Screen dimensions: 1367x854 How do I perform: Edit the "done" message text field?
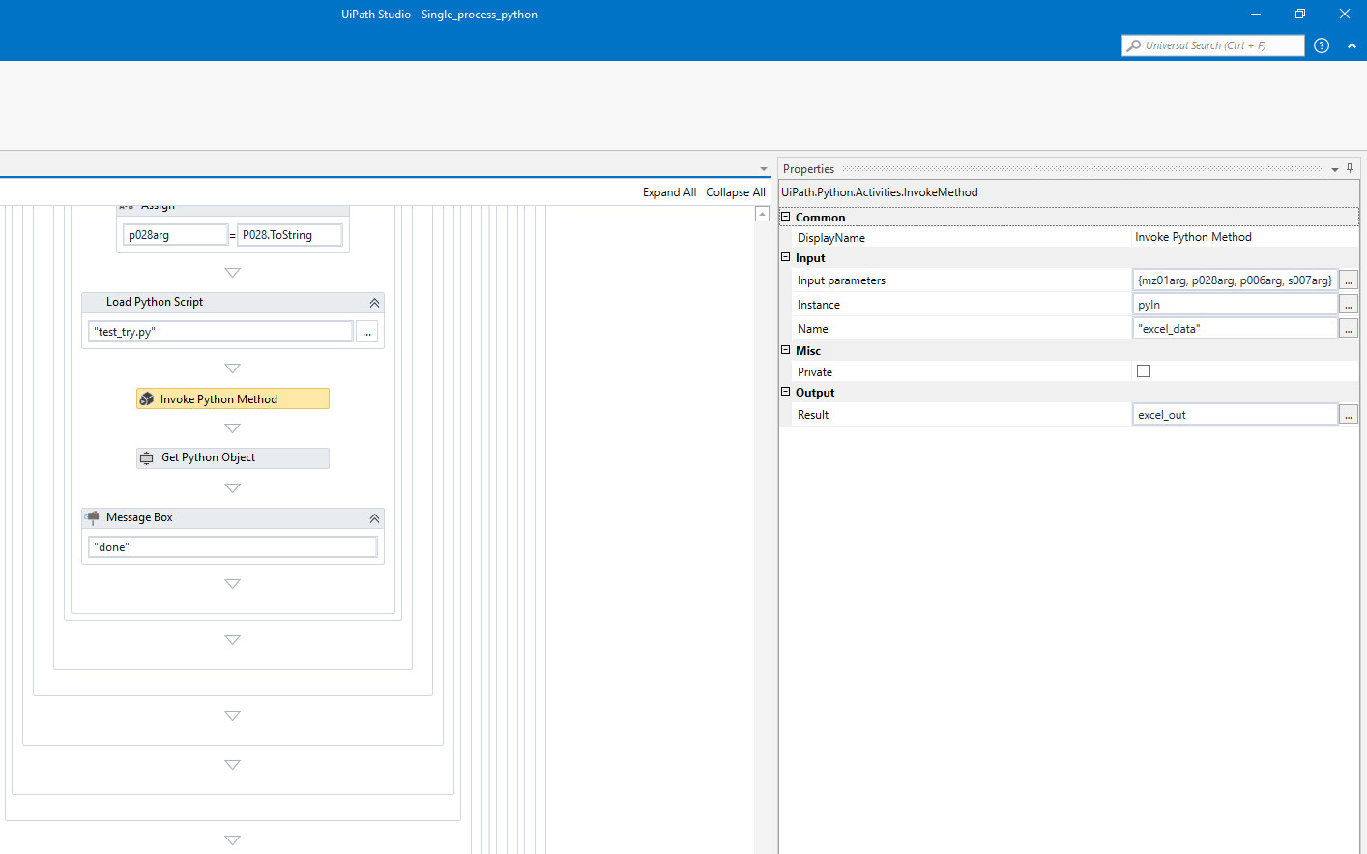point(232,546)
